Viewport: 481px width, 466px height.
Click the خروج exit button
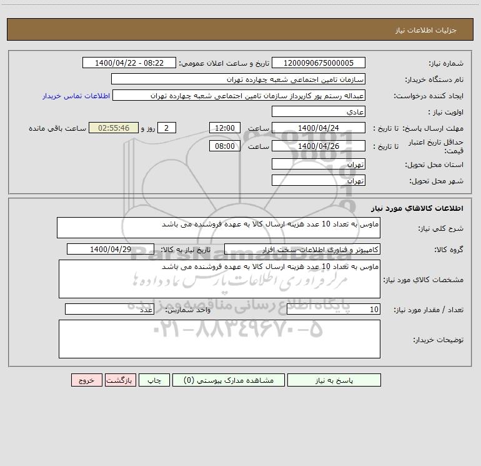(86, 380)
